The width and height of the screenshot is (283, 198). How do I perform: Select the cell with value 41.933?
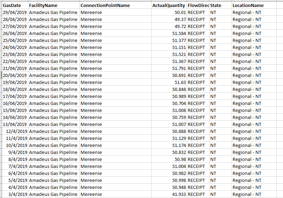pos(169,195)
